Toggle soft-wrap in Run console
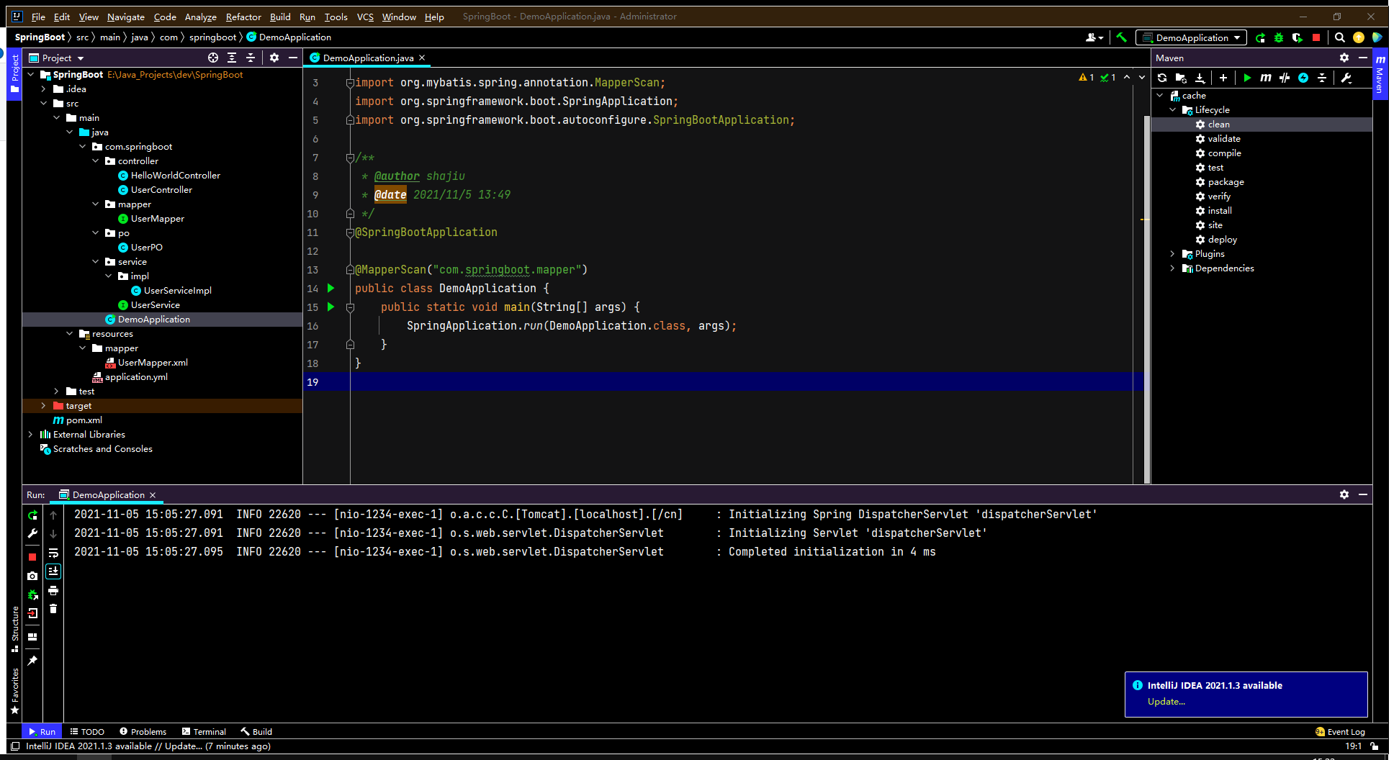 click(x=53, y=553)
